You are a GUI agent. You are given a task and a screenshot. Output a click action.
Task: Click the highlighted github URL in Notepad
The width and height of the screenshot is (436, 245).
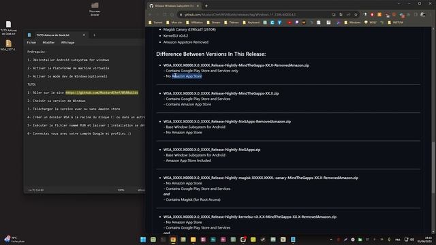[102, 93]
